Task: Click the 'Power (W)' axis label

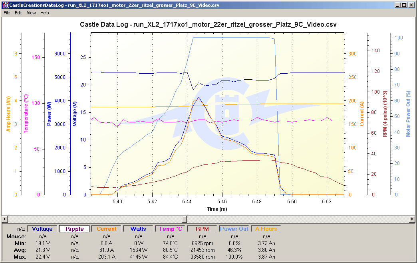Action: click(49, 114)
